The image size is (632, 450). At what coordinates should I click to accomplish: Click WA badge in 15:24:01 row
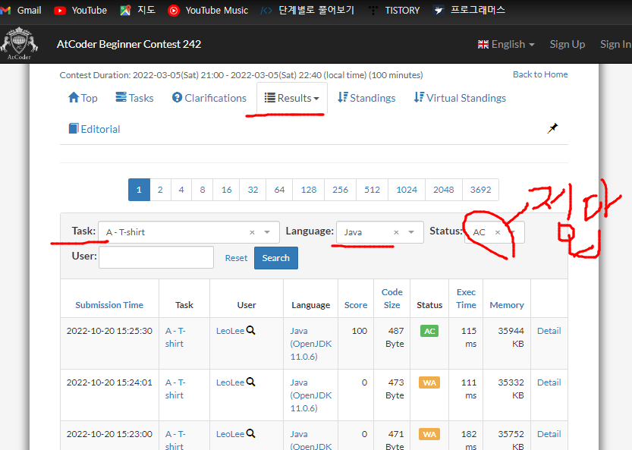[x=429, y=382]
